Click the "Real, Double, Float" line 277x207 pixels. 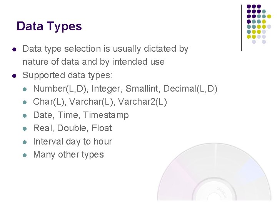click(x=73, y=128)
